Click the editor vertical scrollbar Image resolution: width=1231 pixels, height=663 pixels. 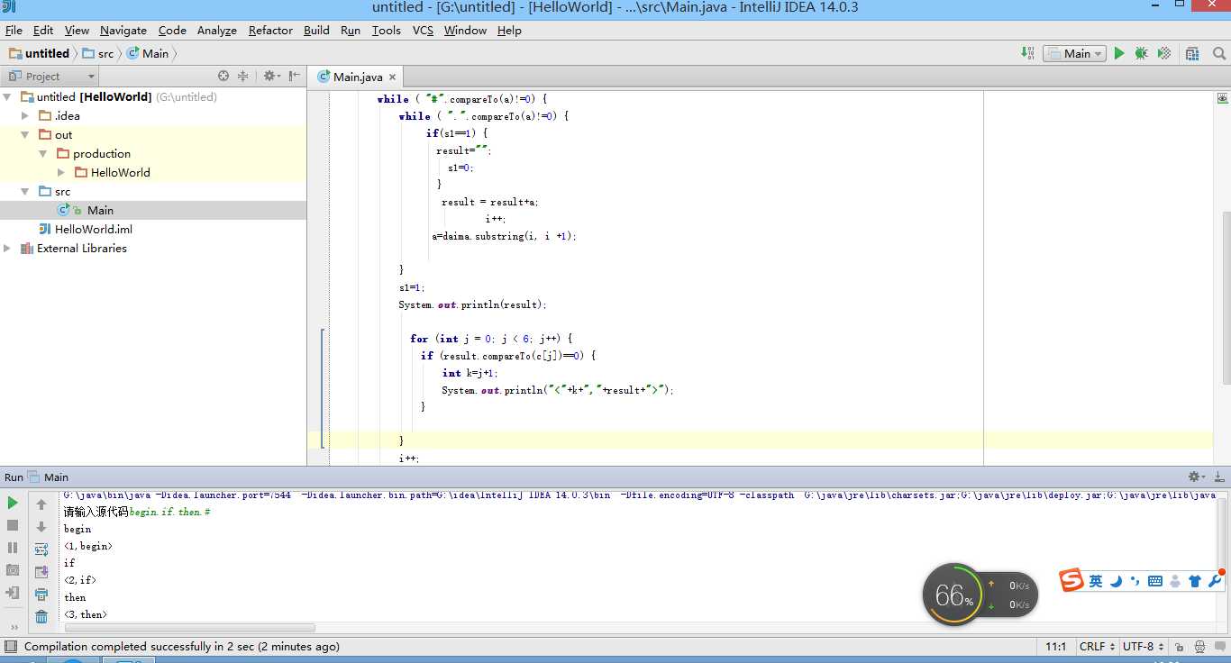(1226, 297)
